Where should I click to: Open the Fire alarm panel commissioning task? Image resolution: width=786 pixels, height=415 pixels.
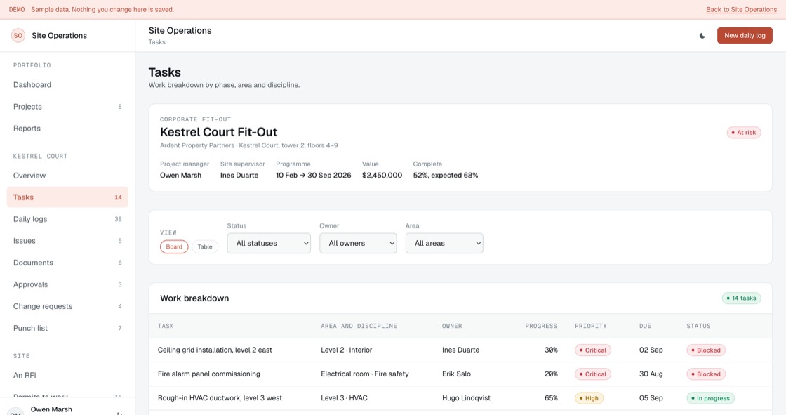tap(209, 374)
